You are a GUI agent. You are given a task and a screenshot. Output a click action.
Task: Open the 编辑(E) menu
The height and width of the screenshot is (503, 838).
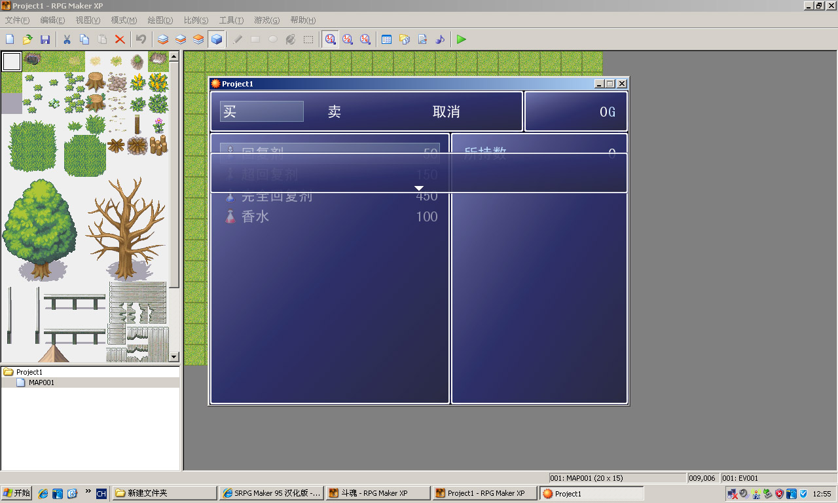click(x=52, y=20)
